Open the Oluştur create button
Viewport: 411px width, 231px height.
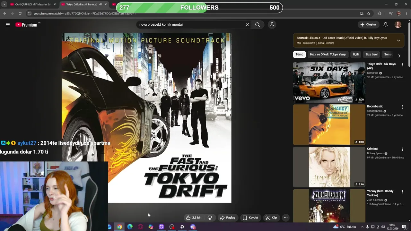pyautogui.click(x=368, y=25)
